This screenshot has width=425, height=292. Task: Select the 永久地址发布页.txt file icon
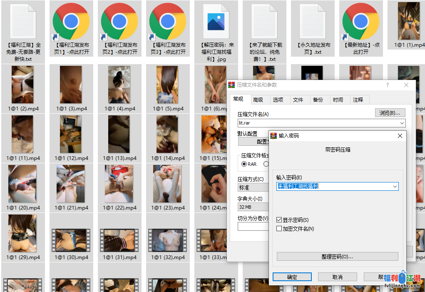pyautogui.click(x=313, y=21)
